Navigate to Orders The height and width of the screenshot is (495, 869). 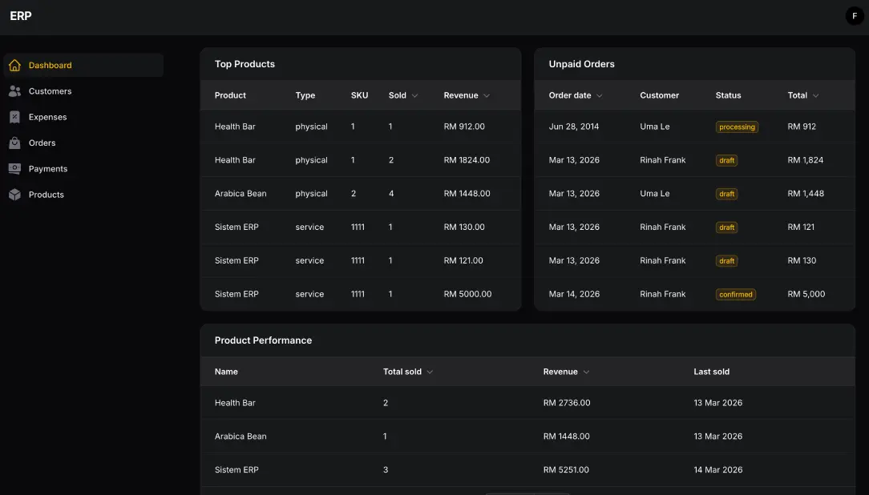pos(83,143)
